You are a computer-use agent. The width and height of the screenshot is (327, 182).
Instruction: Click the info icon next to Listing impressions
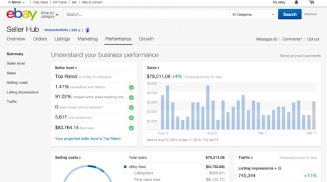[x=280, y=168]
